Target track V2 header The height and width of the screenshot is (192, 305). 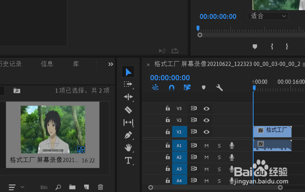point(179,120)
